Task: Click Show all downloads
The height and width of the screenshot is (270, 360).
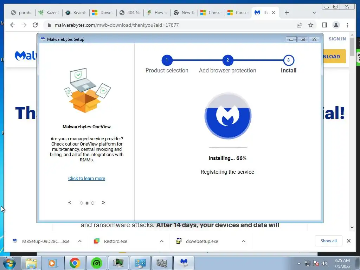Action: [x=329, y=241]
